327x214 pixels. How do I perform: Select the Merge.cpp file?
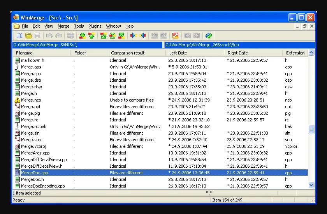click(x=31, y=74)
